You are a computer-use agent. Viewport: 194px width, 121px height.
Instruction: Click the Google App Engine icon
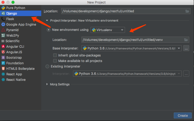point(3,24)
